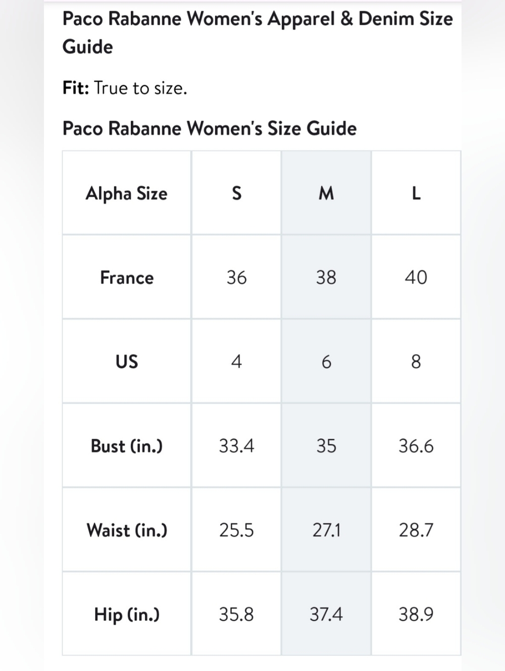Click the 33.4 bust measurement cell
505x671 pixels.
click(x=236, y=445)
